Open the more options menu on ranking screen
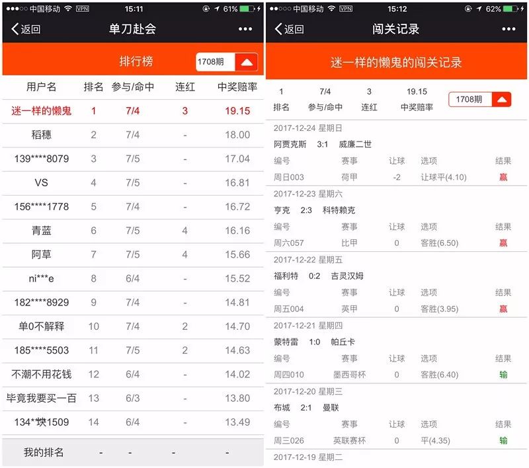The height and width of the screenshot is (468, 529). click(244, 29)
